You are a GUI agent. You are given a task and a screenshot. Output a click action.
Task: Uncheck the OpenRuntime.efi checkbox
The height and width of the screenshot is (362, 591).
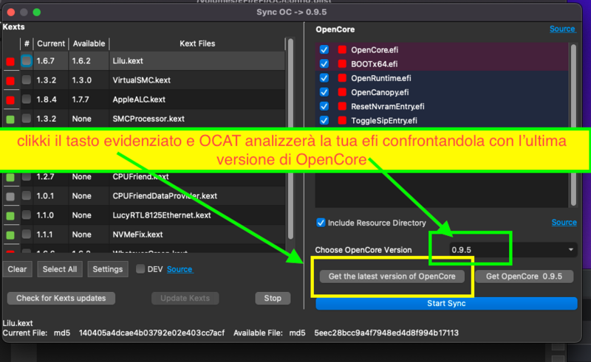pyautogui.click(x=324, y=78)
